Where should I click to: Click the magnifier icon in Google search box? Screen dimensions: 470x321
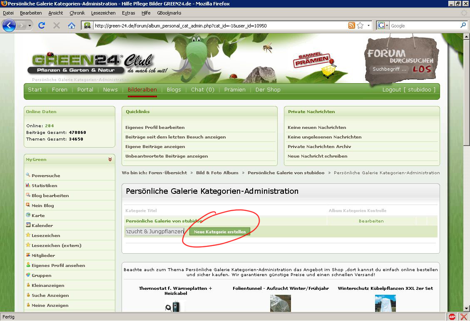coord(463,26)
